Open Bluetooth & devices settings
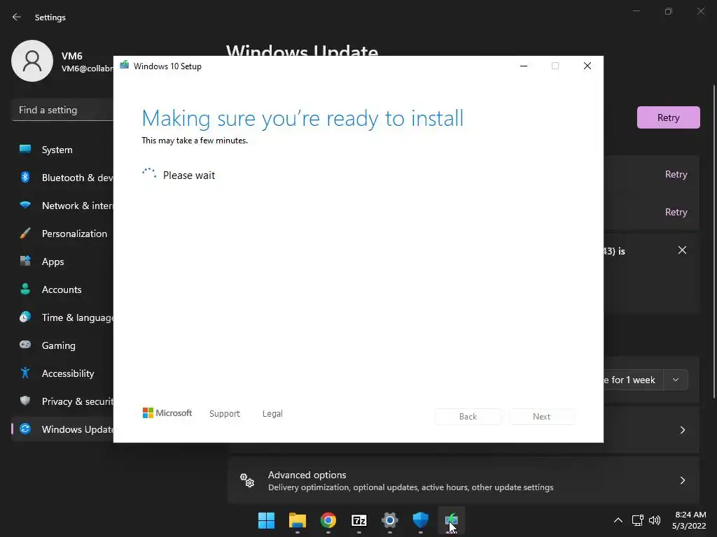This screenshot has height=537, width=717. point(62,178)
